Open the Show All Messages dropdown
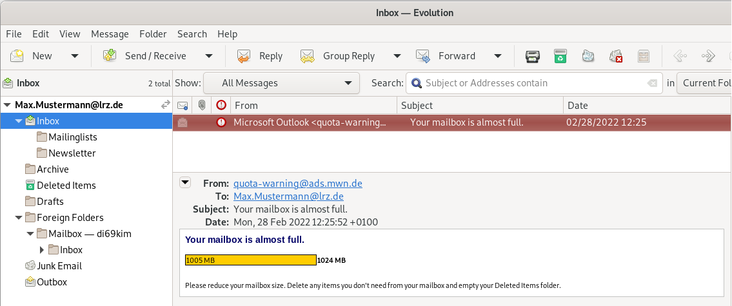Image resolution: width=732 pixels, height=306 pixels. point(281,83)
